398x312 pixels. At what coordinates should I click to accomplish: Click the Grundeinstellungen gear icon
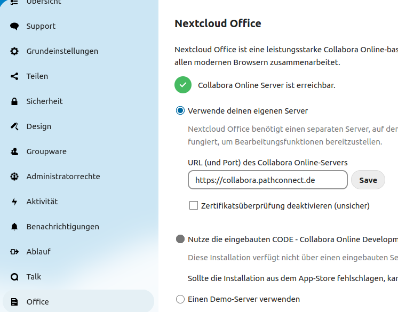pyautogui.click(x=14, y=51)
